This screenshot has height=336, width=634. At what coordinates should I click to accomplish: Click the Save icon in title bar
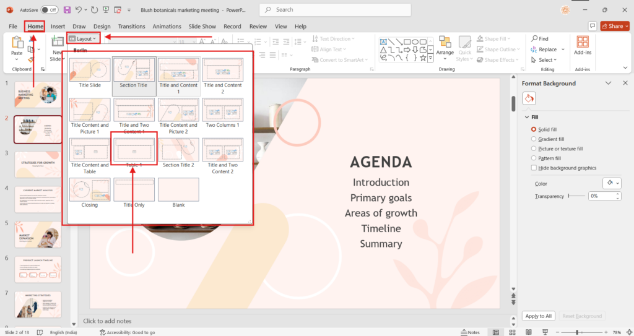click(67, 10)
